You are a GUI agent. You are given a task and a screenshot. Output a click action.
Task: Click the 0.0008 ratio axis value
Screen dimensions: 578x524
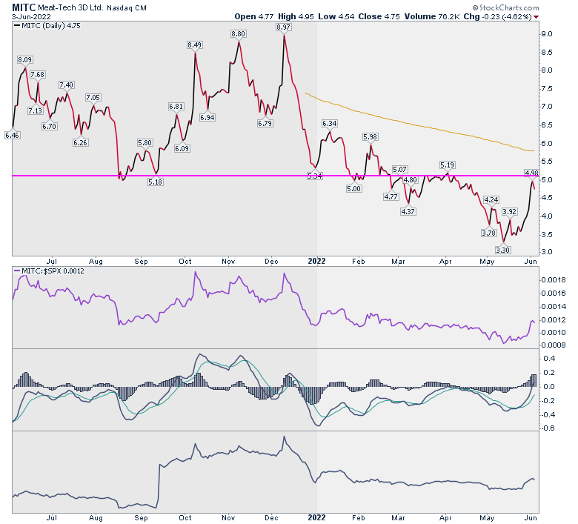(554, 345)
